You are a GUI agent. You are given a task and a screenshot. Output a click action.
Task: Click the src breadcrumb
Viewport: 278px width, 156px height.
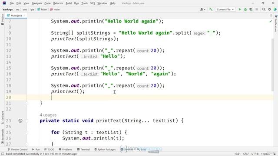point(17,10)
